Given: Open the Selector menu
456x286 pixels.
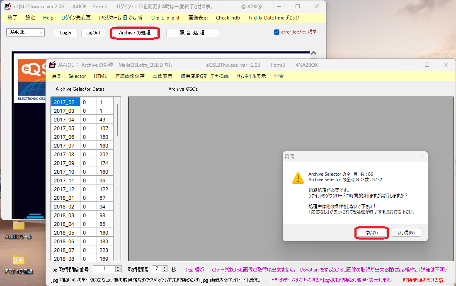Looking at the screenshot, I should coord(77,76).
